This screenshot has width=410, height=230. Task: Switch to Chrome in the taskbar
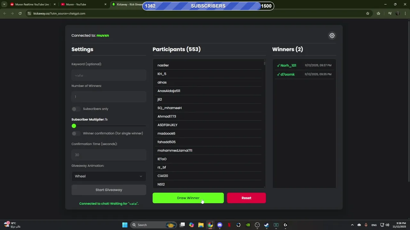210,225
